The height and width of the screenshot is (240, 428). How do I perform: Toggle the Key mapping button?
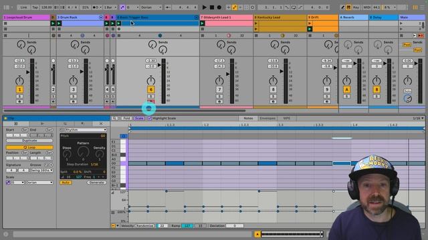[356, 7]
